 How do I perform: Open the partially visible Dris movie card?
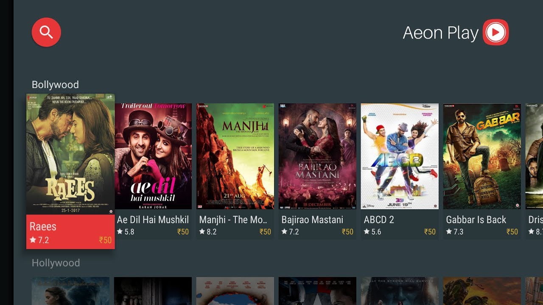(x=534, y=172)
